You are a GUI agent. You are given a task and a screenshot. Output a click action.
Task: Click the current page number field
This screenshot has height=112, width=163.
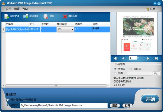(133, 58)
